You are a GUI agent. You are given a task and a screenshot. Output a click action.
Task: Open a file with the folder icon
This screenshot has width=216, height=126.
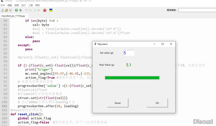[6, 10]
